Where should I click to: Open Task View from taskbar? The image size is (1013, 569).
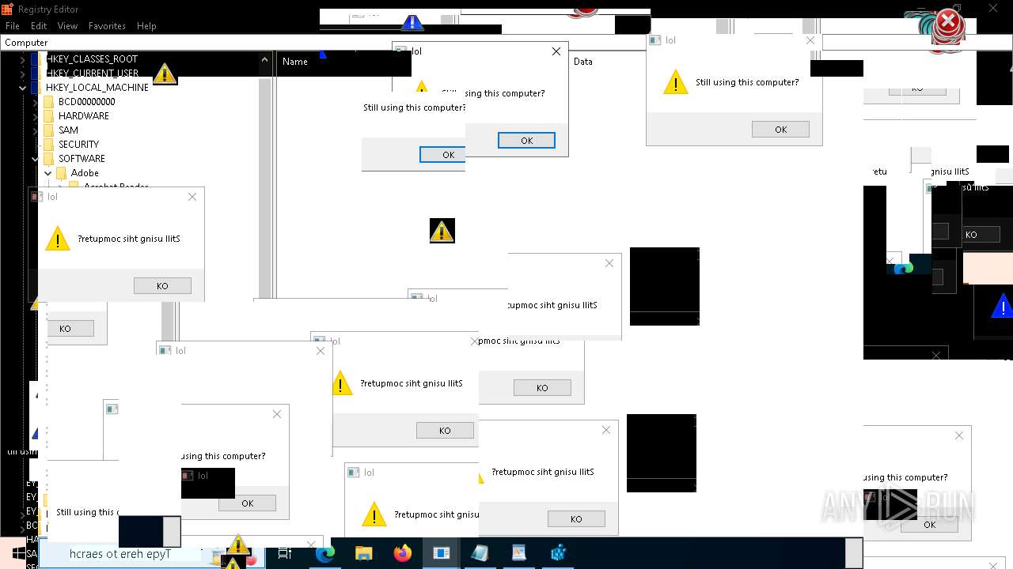click(285, 554)
